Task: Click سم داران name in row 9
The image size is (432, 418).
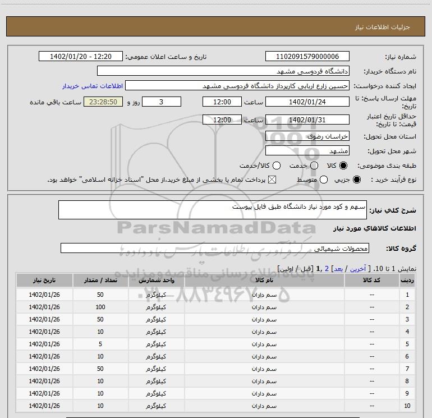Action: pyautogui.click(x=264, y=393)
